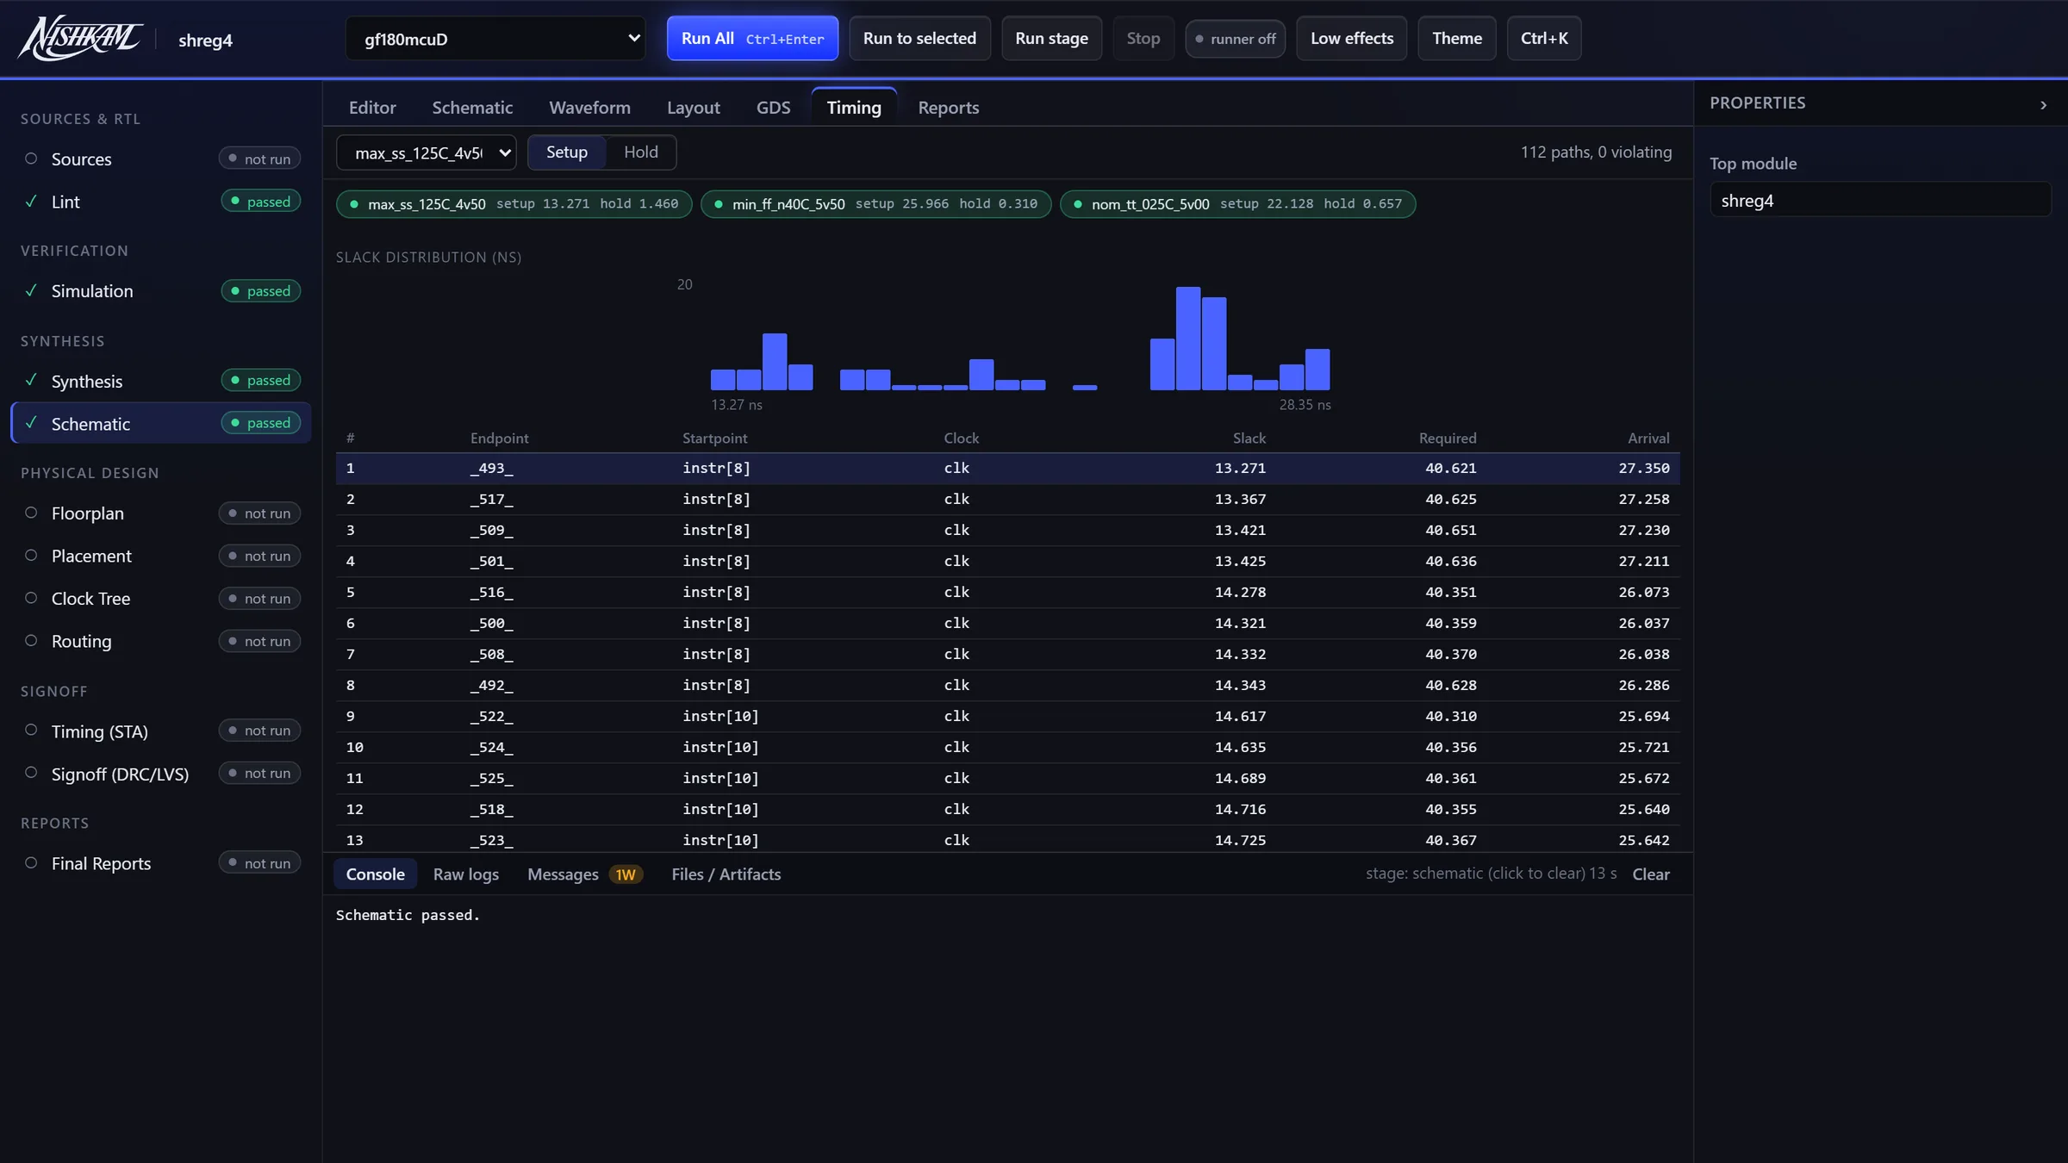Select the Sources stage
Screen dimensions: 2068x1163
click(161, 159)
